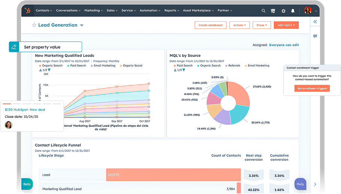Collapse the right sidebar with double chevron

[x=315, y=22]
